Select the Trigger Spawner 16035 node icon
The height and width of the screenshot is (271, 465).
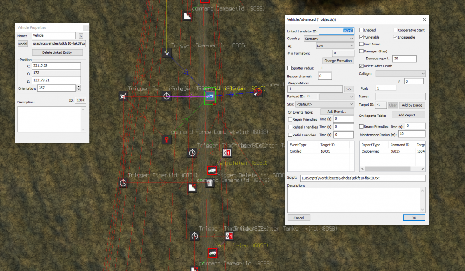point(166,53)
